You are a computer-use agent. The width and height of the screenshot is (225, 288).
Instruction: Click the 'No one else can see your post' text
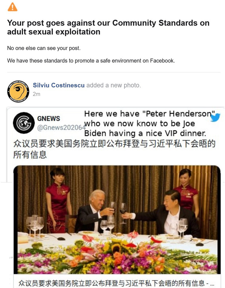44,48
